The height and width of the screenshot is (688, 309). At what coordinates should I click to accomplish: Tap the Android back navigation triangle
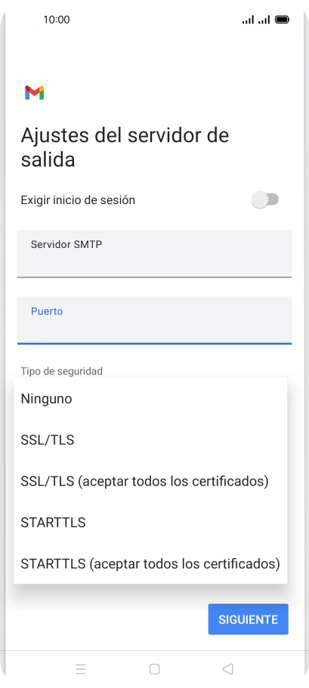[x=227, y=668]
